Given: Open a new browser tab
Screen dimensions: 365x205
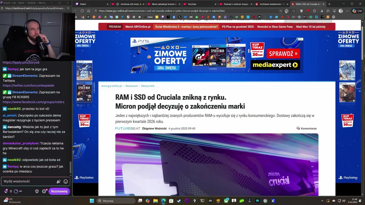Looking at the screenshot, I should click(329, 4).
